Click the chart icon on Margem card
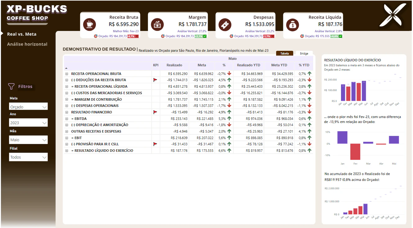The height and width of the screenshot is (228, 413). [157, 24]
